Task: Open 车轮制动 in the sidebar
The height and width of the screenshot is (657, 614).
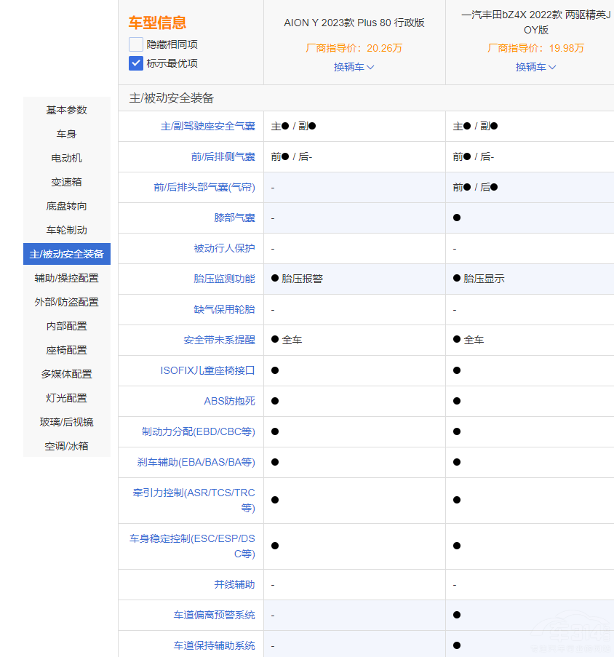Action: [66, 230]
